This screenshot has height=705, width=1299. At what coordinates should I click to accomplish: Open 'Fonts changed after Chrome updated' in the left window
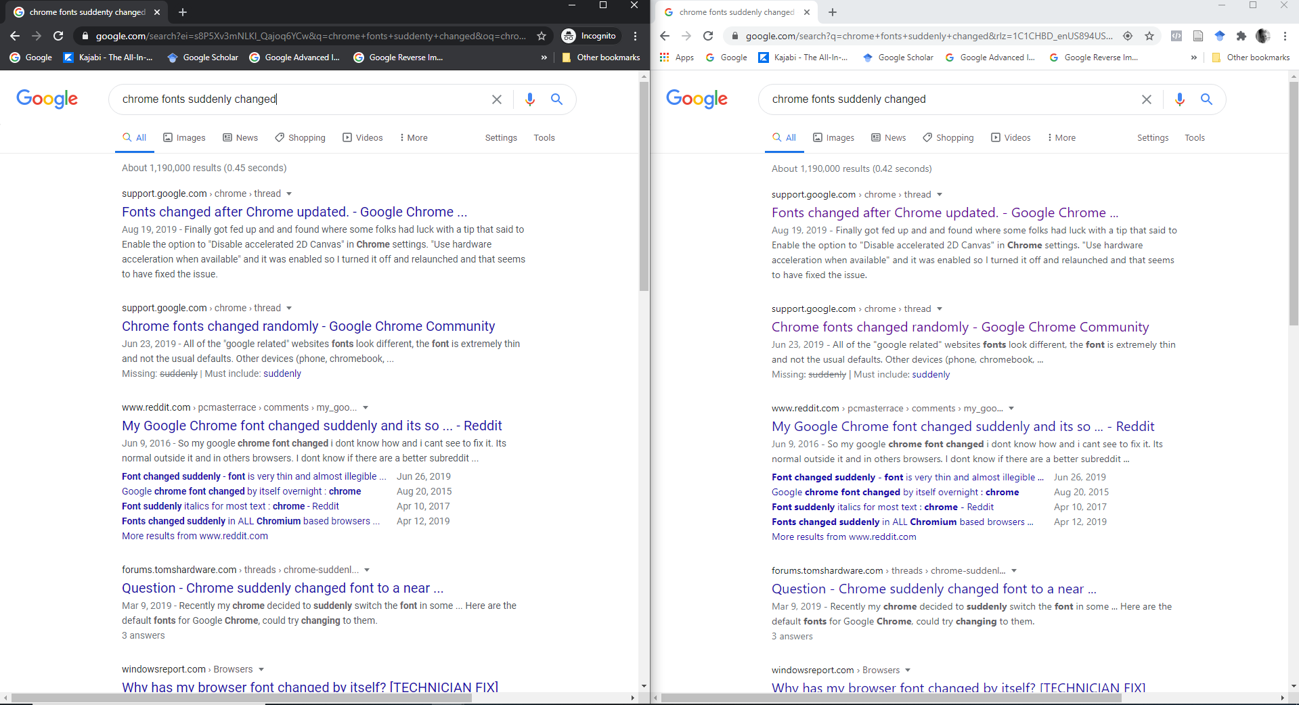294,212
